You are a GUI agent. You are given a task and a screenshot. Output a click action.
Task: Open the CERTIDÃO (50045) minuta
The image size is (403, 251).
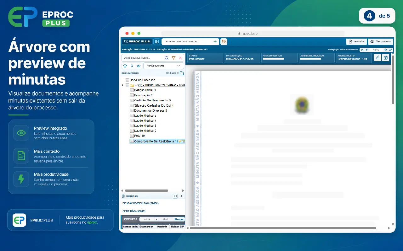click(x=134, y=211)
